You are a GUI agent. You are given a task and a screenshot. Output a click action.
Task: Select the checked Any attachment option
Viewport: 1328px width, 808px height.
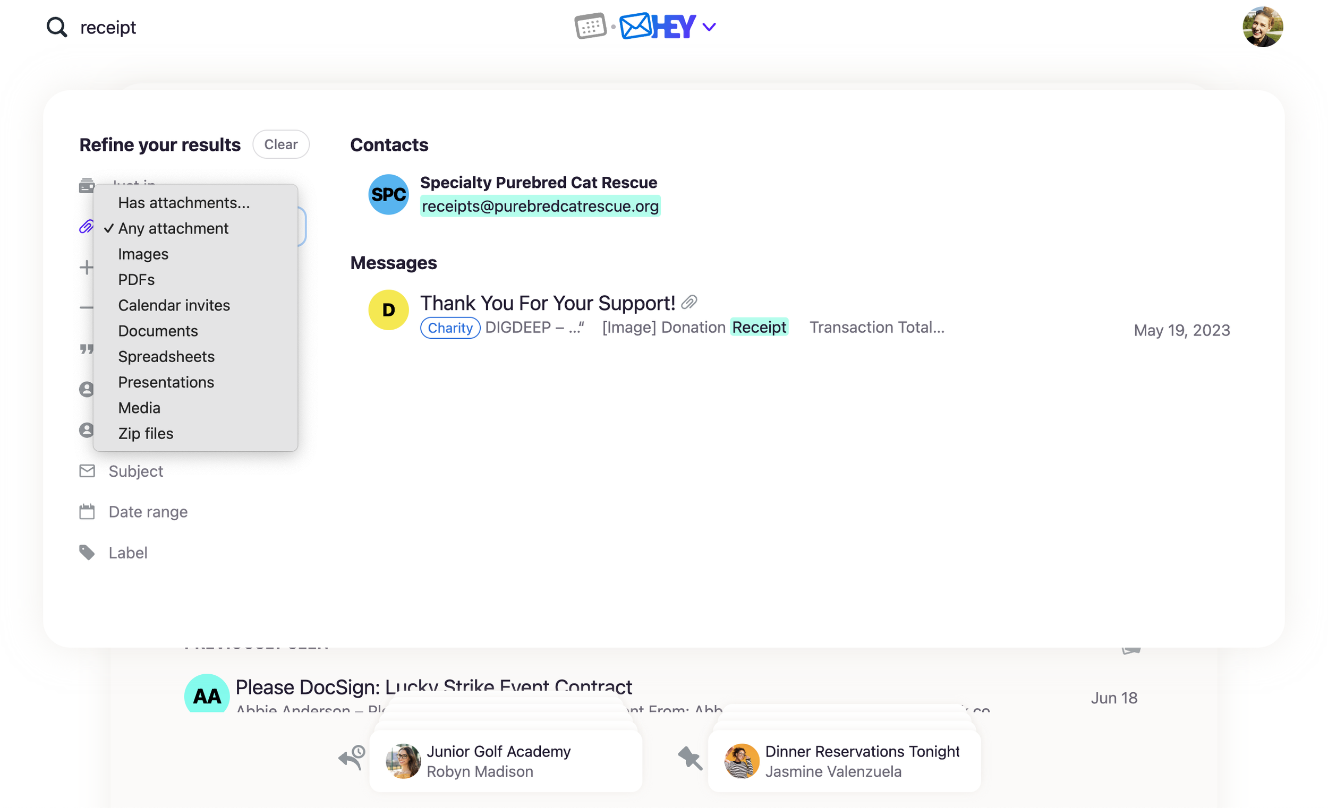(173, 228)
